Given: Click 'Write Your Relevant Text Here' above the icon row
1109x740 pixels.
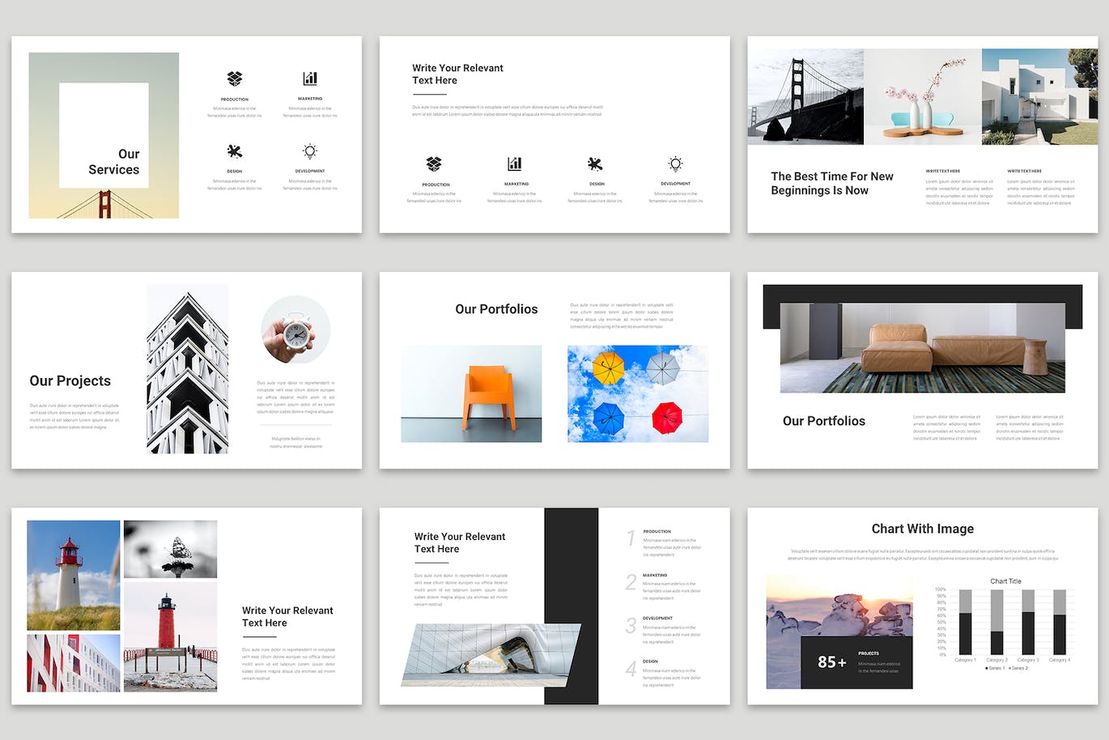Looking at the screenshot, I should pos(457,74).
